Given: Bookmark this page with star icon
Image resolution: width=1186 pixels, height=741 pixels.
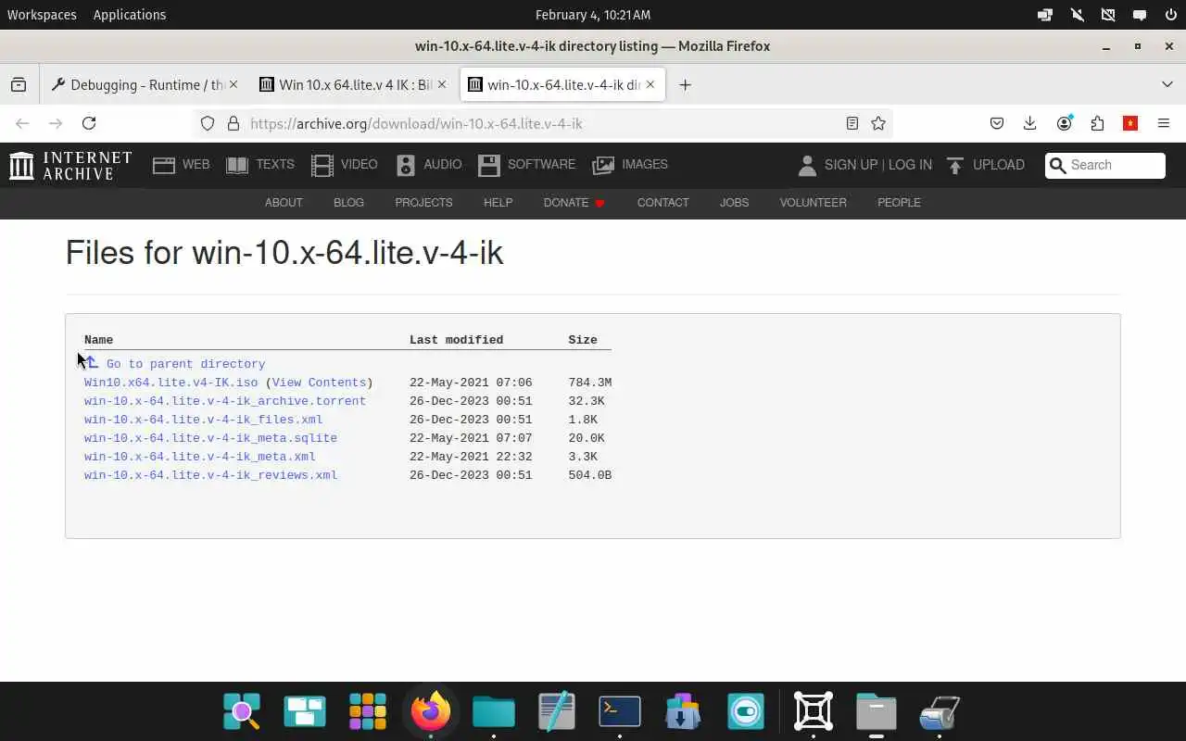Looking at the screenshot, I should pyautogui.click(x=878, y=123).
